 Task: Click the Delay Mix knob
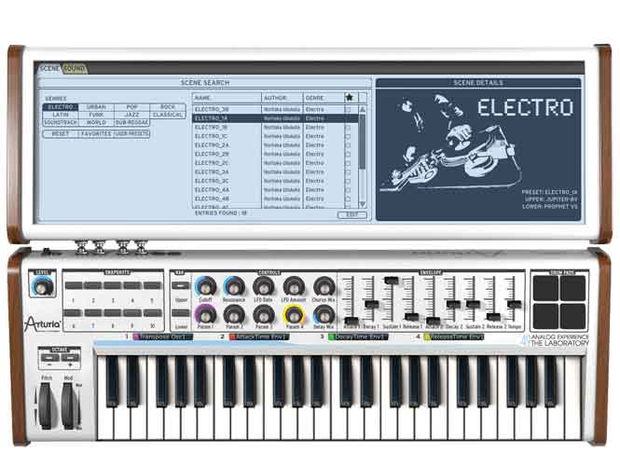coord(324,315)
